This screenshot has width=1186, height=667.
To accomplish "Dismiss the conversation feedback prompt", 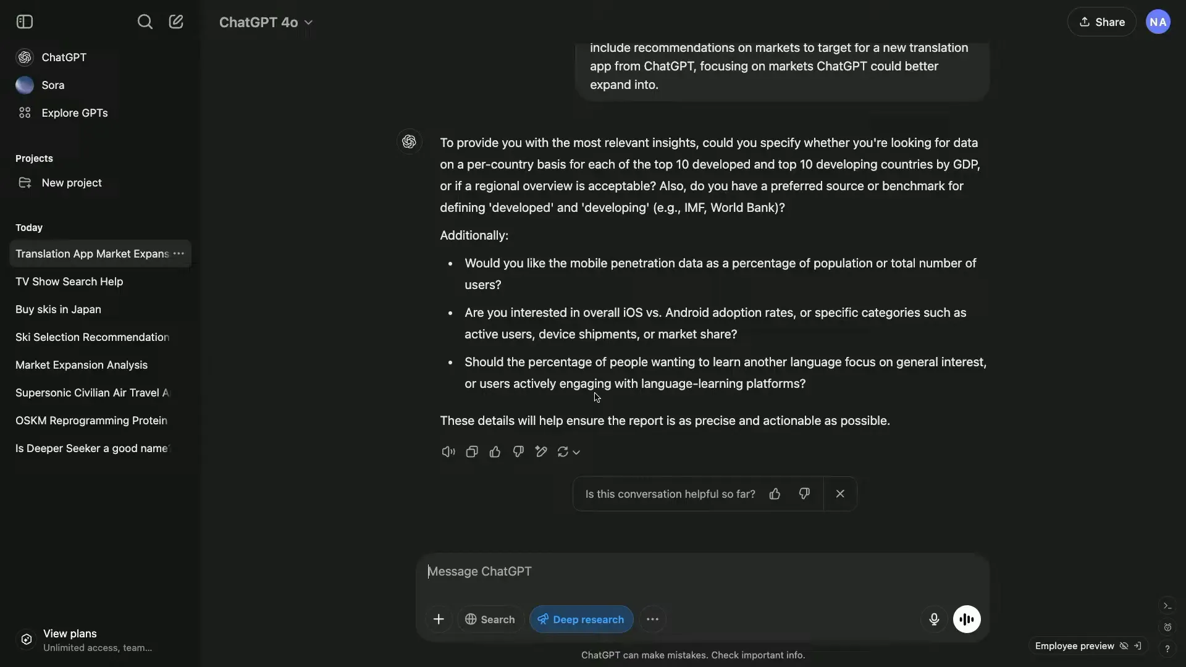I will pos(840,493).
